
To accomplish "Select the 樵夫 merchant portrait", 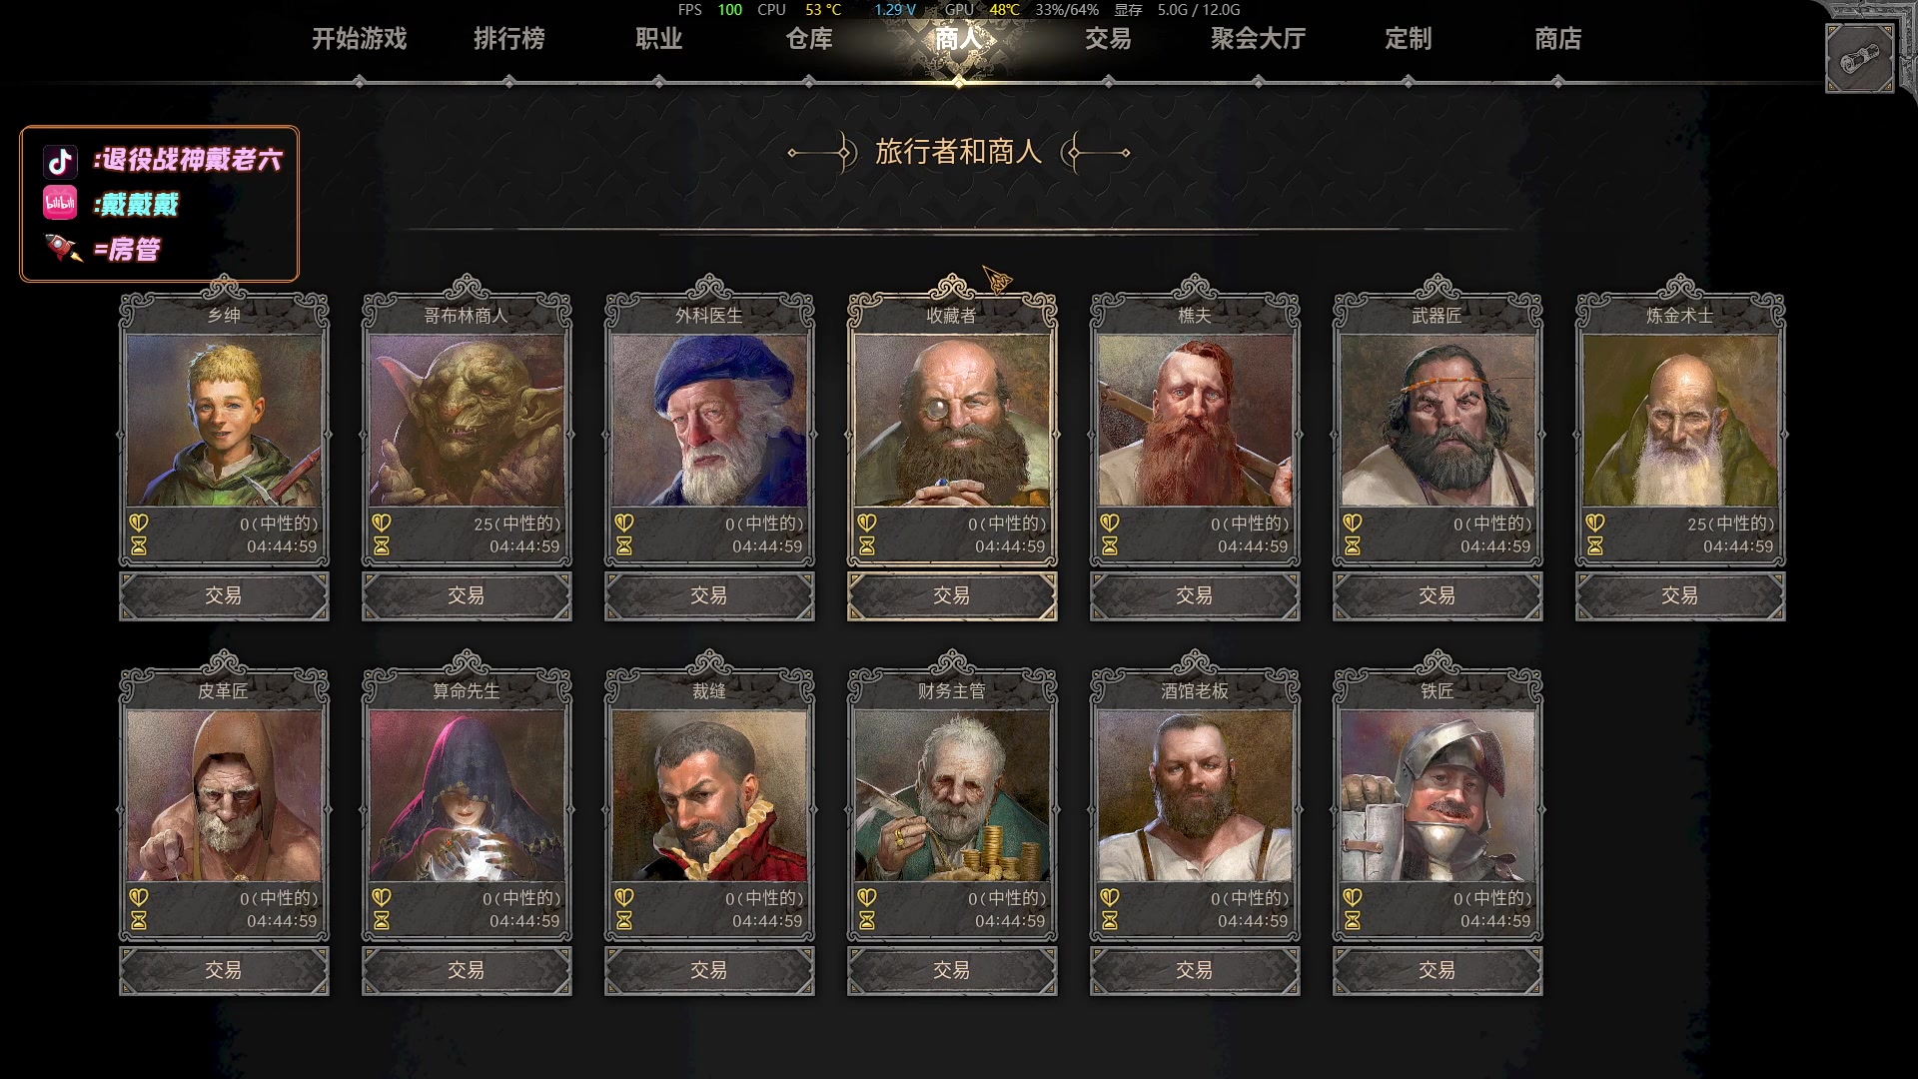I will pyautogui.click(x=1195, y=421).
